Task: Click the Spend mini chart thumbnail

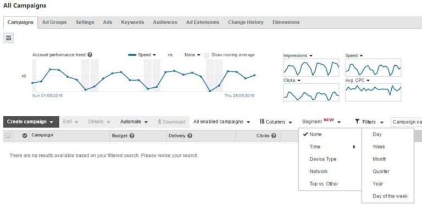Action: click(x=373, y=67)
